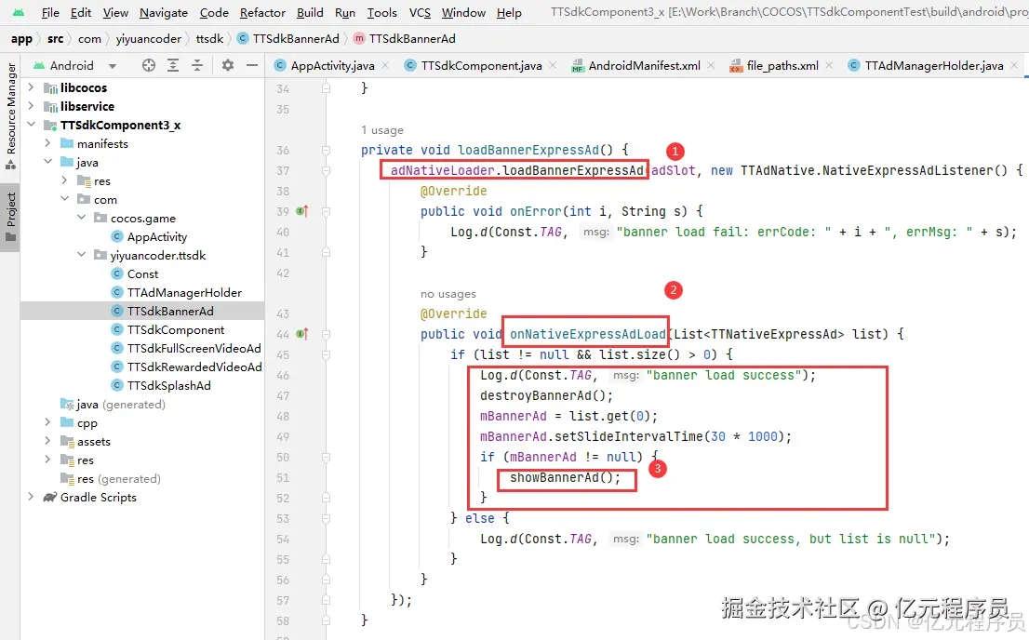The width and height of the screenshot is (1029, 640).
Task: Click the '1 usage' hint
Action: point(382,130)
